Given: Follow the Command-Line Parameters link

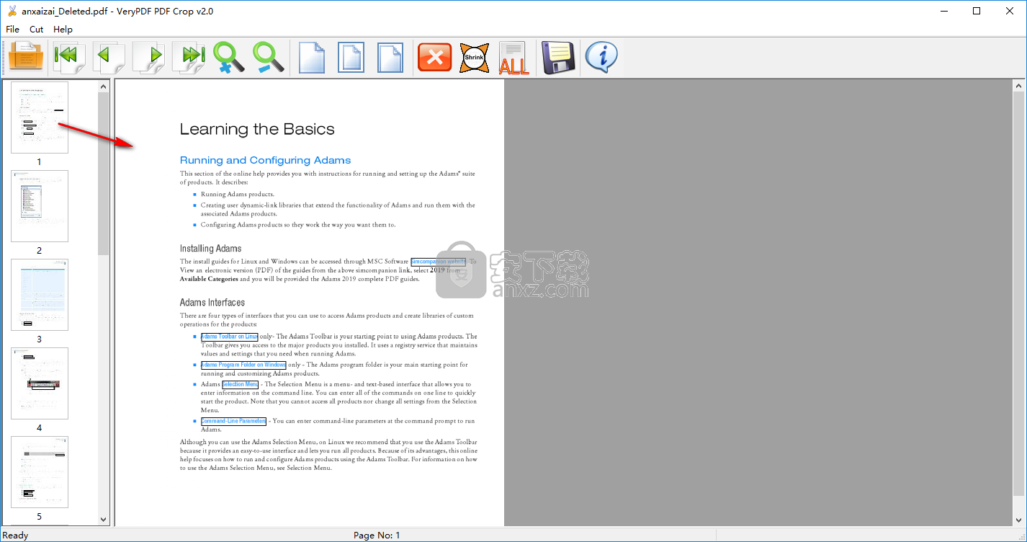Looking at the screenshot, I should click(x=233, y=421).
